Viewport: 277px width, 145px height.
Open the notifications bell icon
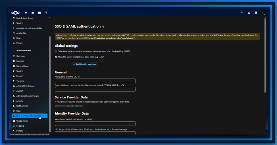249,13
